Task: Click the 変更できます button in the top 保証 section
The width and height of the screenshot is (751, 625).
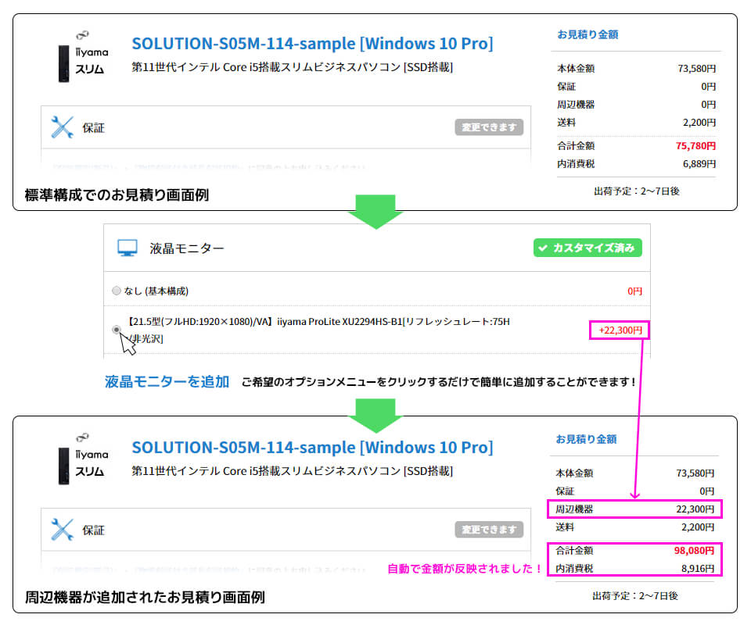Action: (489, 127)
